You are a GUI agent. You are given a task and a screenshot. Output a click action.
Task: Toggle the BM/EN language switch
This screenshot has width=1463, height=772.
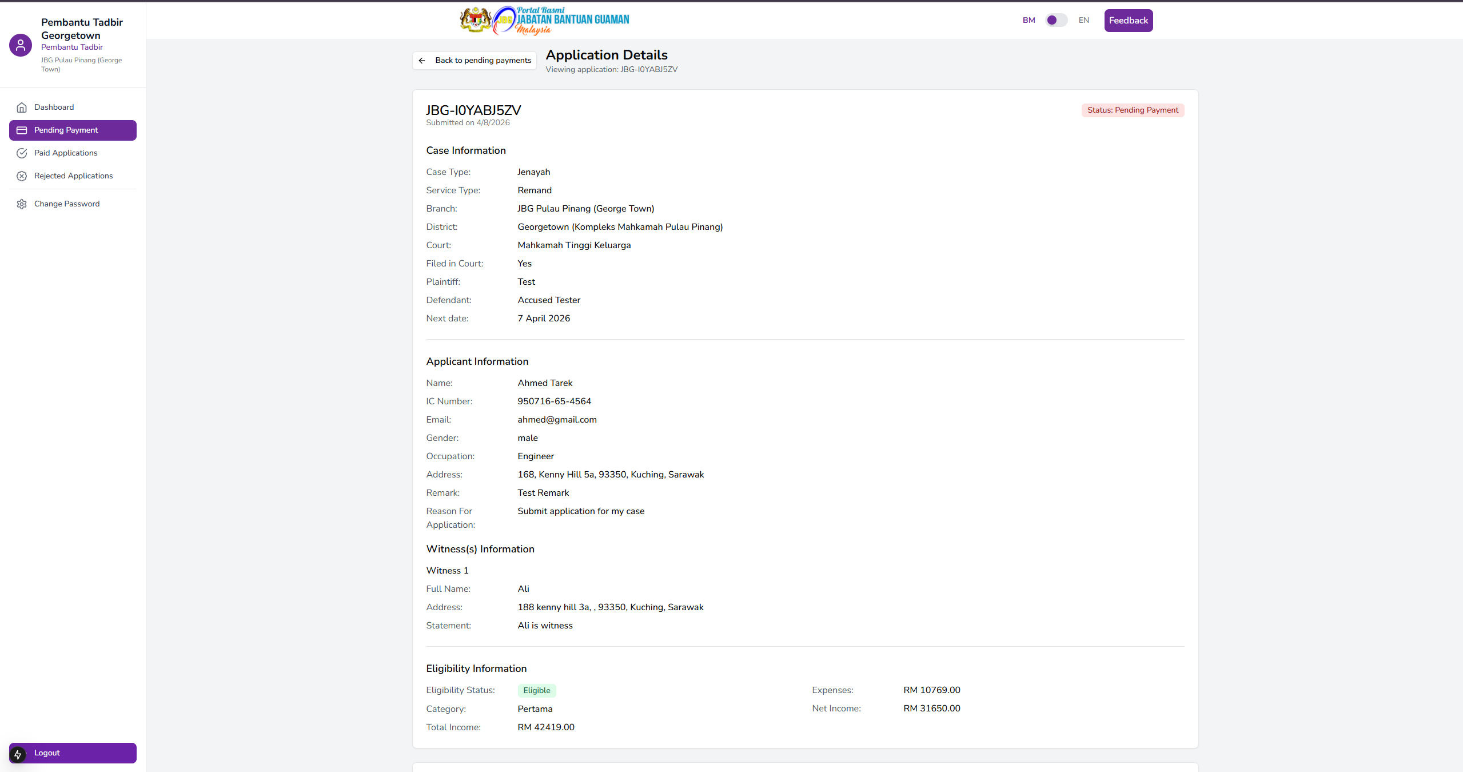[1056, 20]
